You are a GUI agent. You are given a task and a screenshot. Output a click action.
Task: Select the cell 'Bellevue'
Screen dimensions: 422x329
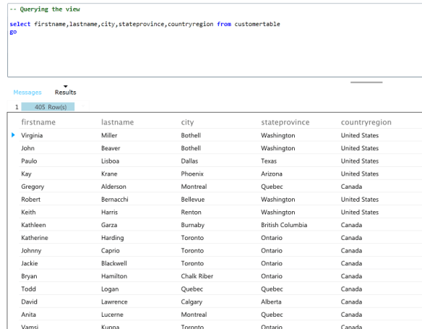pyautogui.click(x=193, y=200)
